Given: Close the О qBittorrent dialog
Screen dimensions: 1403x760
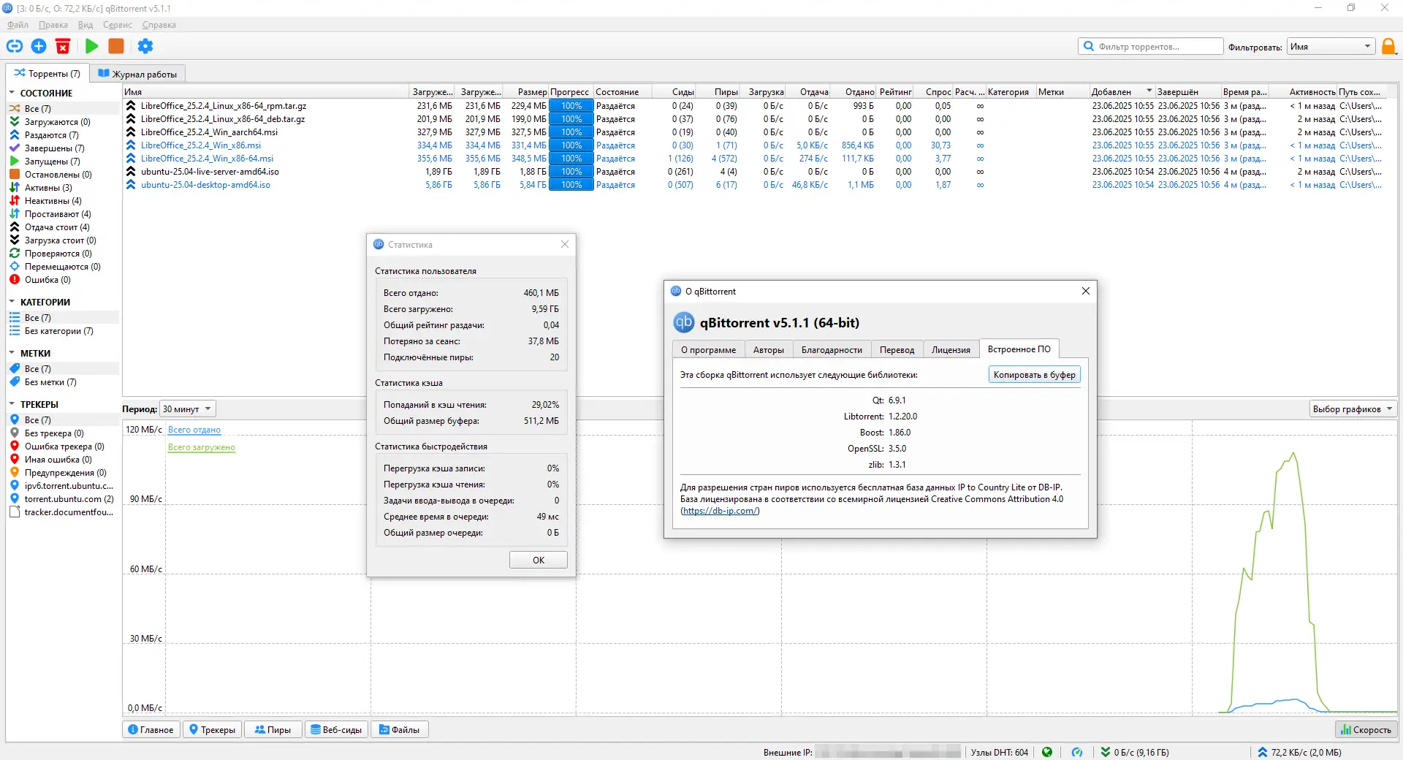Looking at the screenshot, I should point(1086,291).
